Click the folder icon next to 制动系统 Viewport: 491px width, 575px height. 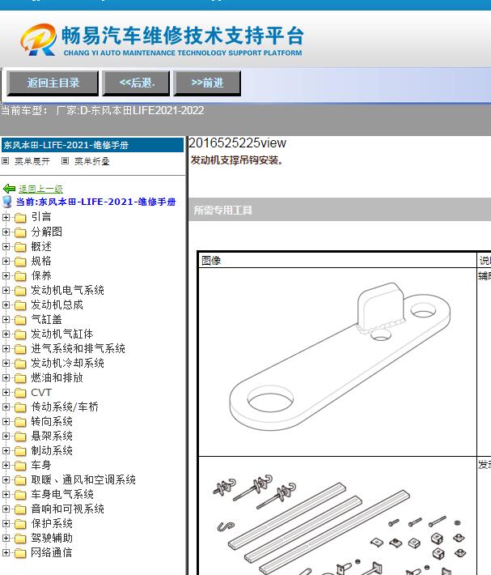coord(20,451)
